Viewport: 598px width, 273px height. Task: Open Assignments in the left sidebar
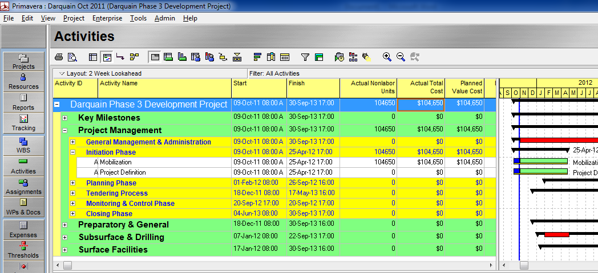23,187
